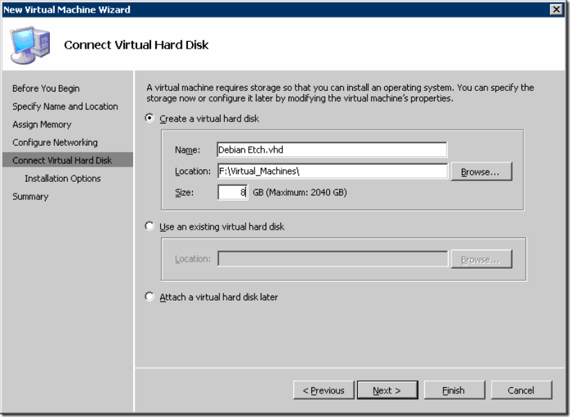Click Finish to complete the wizard
The image size is (570, 417).
point(454,390)
